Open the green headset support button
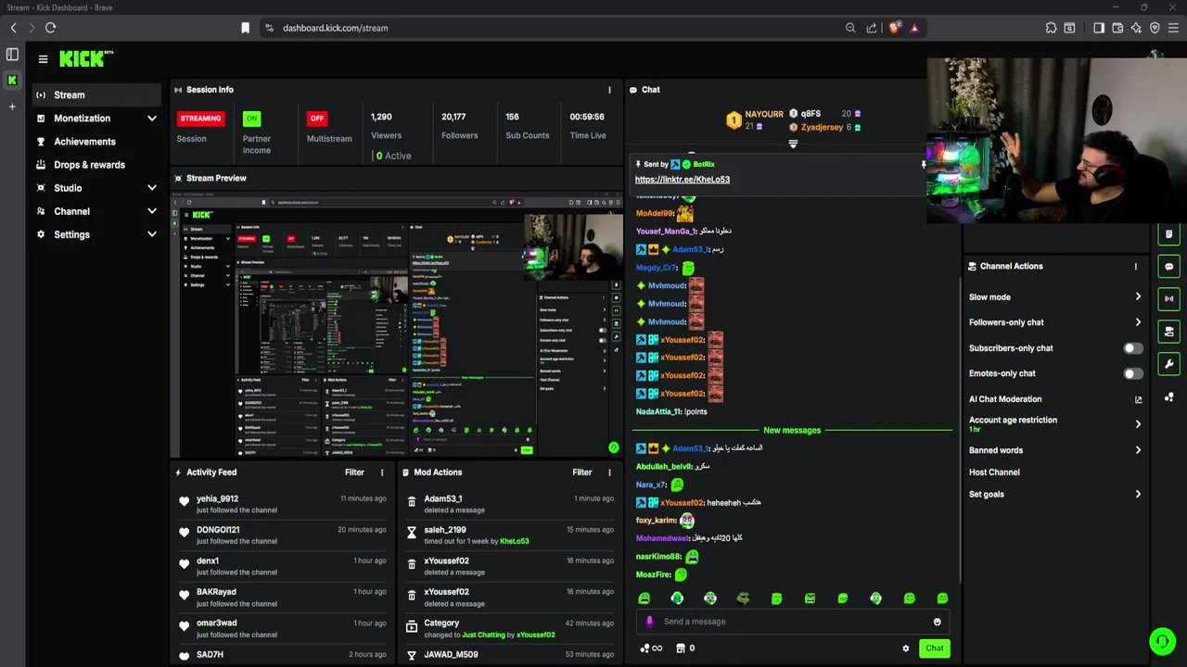Viewport: 1187px width, 667px height. [1162, 641]
